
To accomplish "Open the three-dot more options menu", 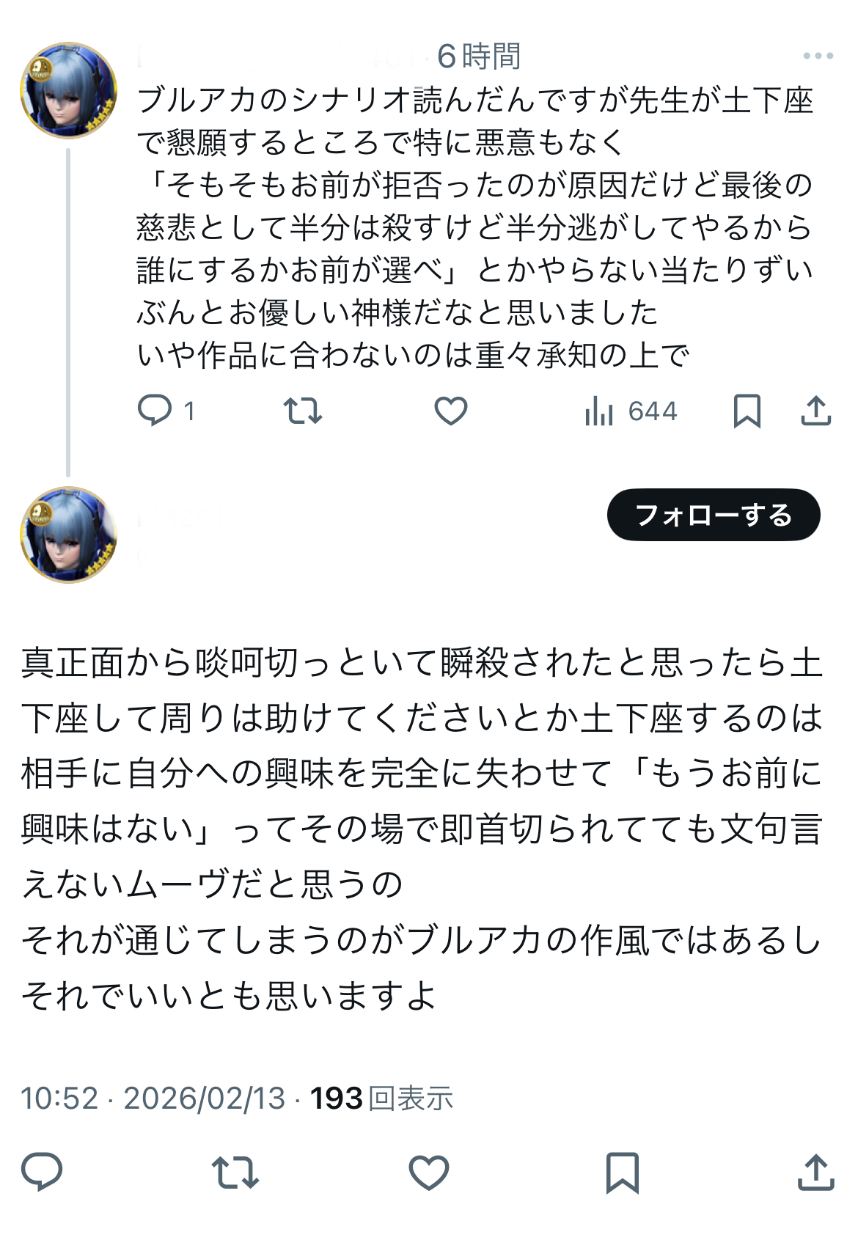I will pos(818,56).
